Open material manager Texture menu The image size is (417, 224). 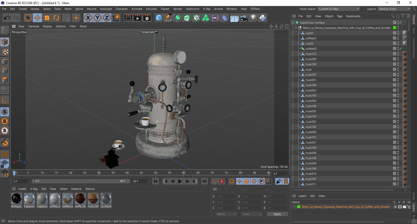[x=90, y=189]
